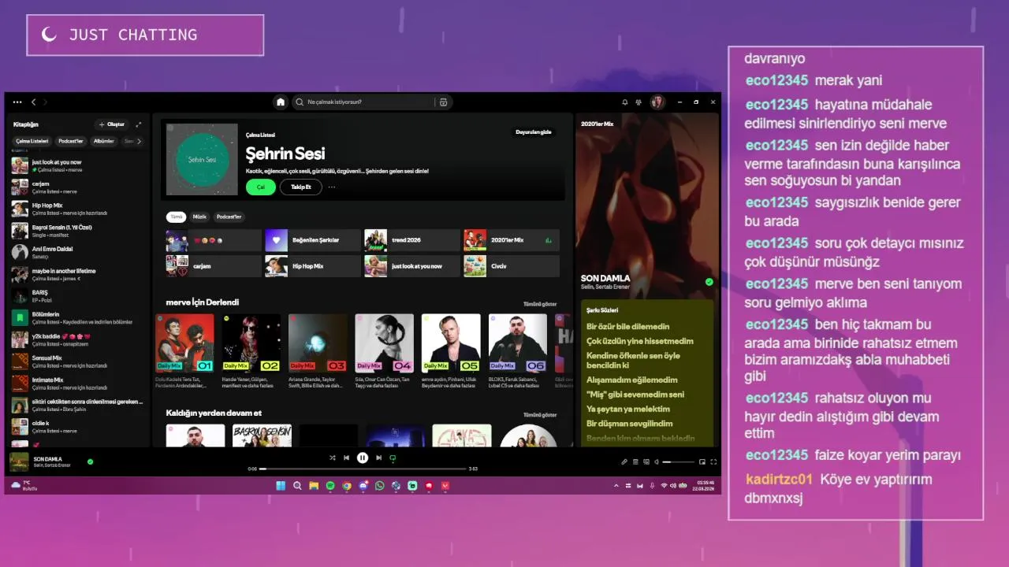1009x567 pixels.
Task: Show hidden system tray icons chevron
Action: click(x=616, y=486)
